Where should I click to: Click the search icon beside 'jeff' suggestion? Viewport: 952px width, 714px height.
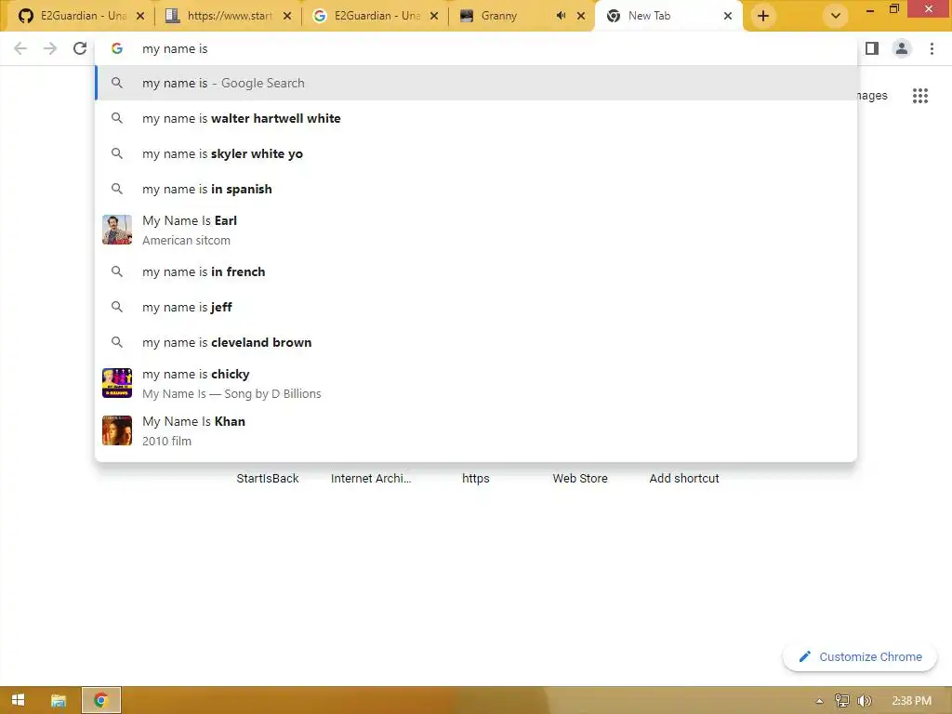pos(116,307)
